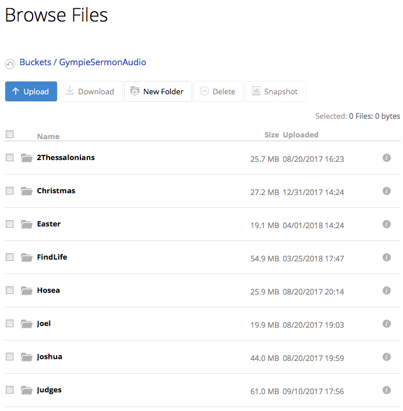Click the 54.9 MB size value
The width and height of the screenshot is (403, 411).
tap(264, 258)
